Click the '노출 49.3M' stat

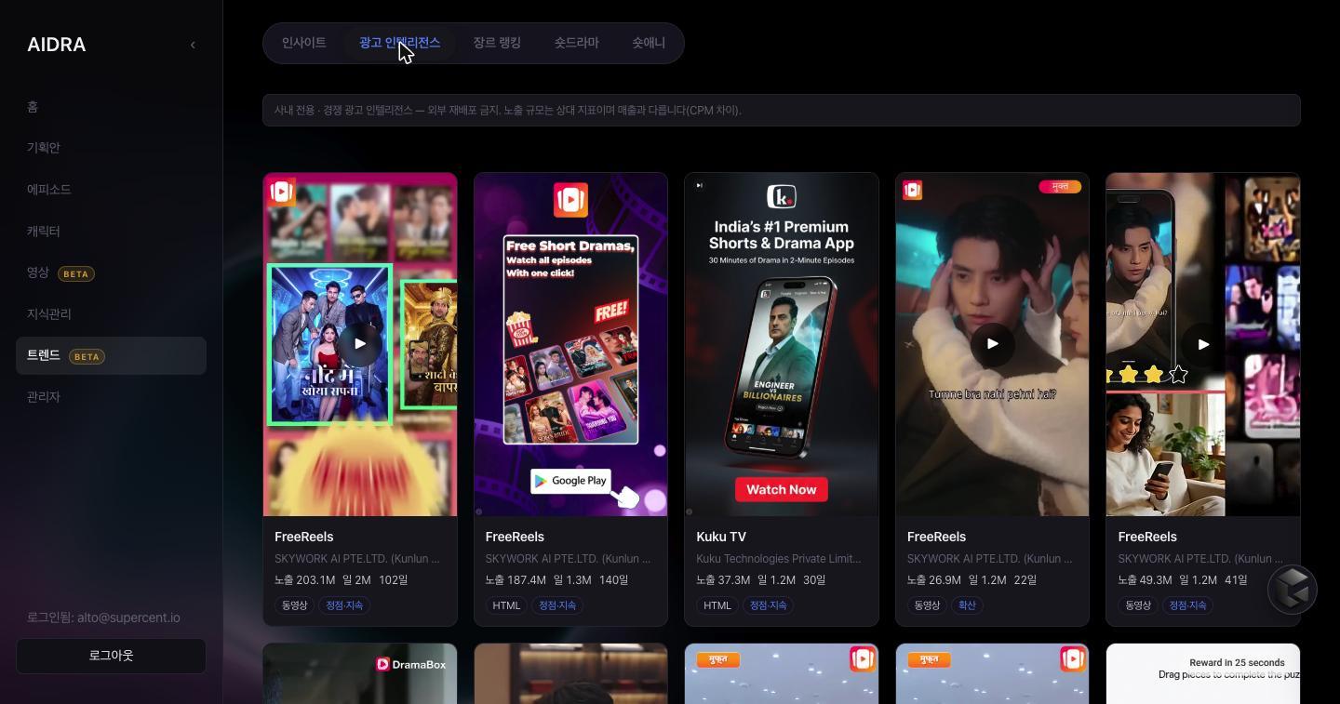[x=1146, y=580]
